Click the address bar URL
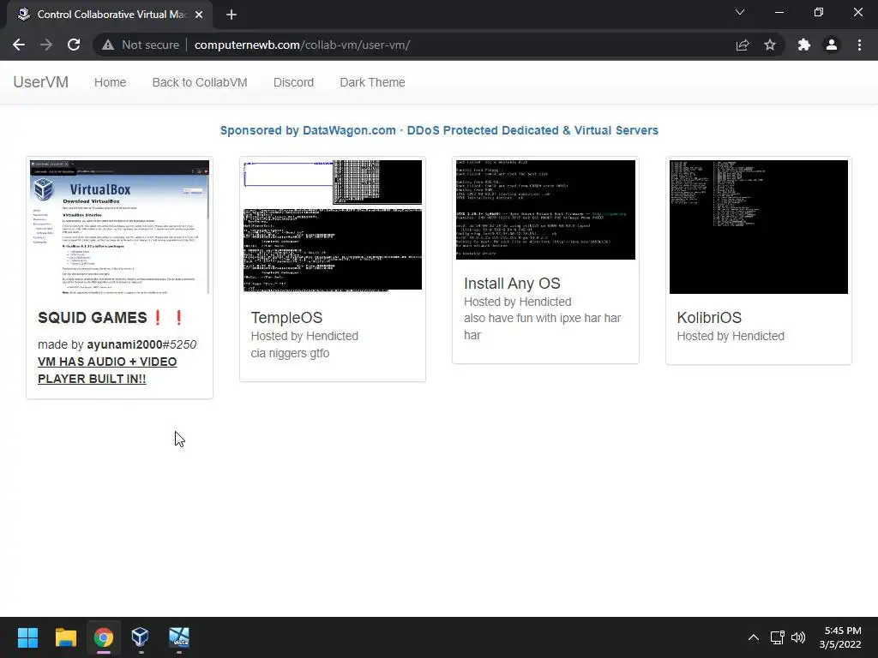The height and width of the screenshot is (658, 878). click(303, 45)
